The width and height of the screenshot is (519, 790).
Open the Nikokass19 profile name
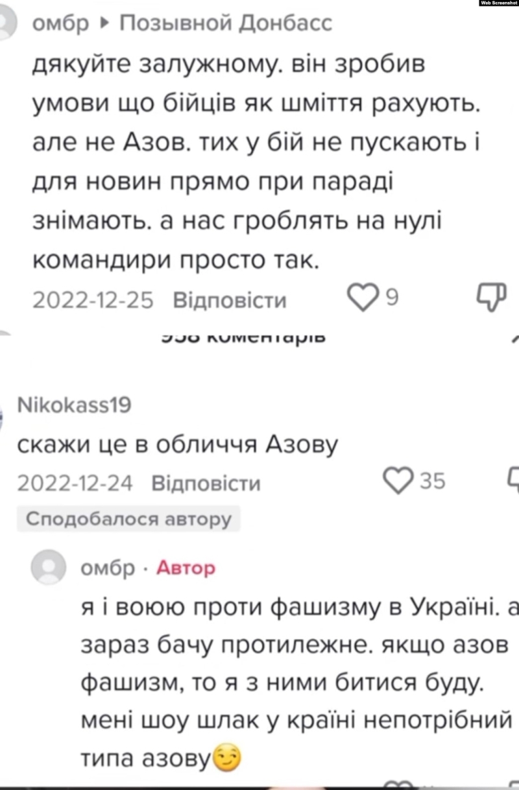73,406
